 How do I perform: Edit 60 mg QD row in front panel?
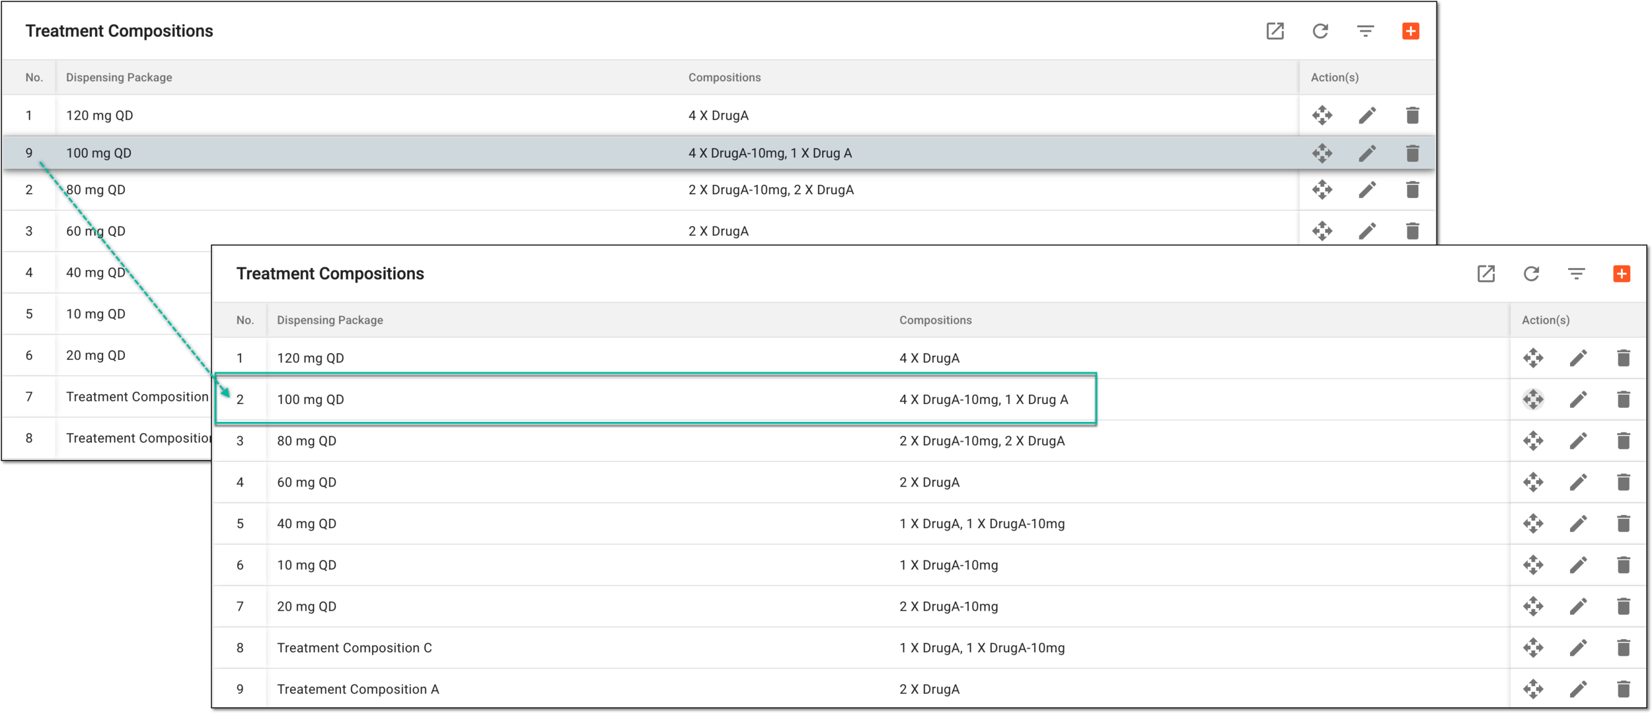pyautogui.click(x=1578, y=483)
